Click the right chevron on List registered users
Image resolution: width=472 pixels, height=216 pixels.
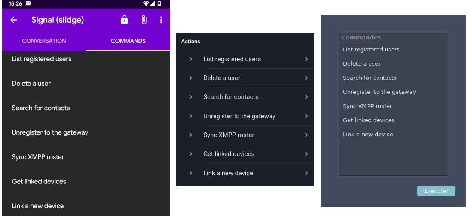306,59
